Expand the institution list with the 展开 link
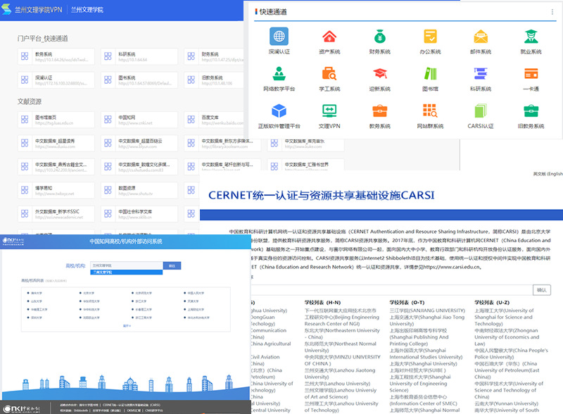 [127, 325]
